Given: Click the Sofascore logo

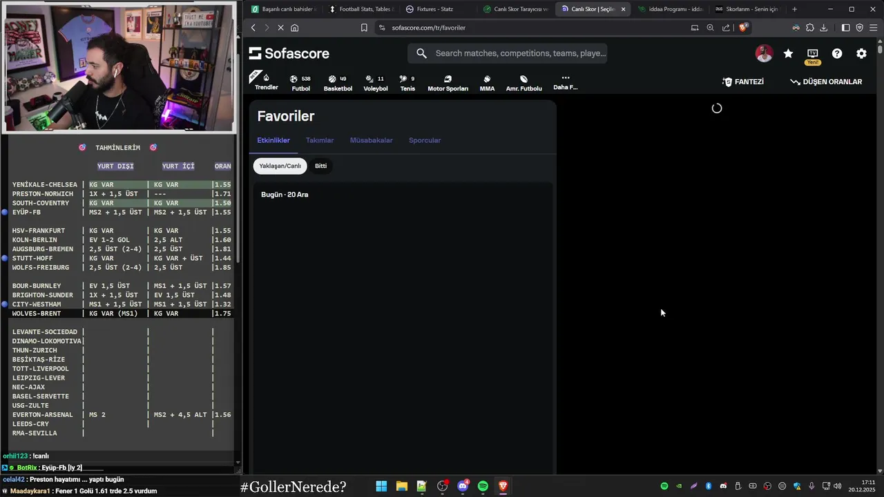Looking at the screenshot, I should [x=289, y=53].
